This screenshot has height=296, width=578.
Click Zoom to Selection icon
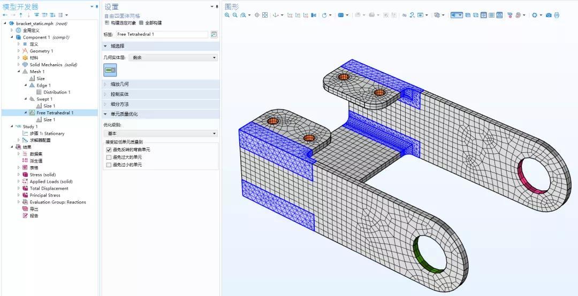(257, 15)
